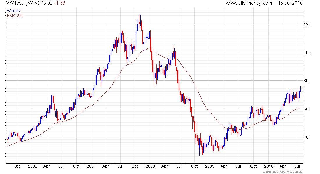The image size is (320, 174).
Task: Click the 60 price axis label
Action: (x=306, y=109)
